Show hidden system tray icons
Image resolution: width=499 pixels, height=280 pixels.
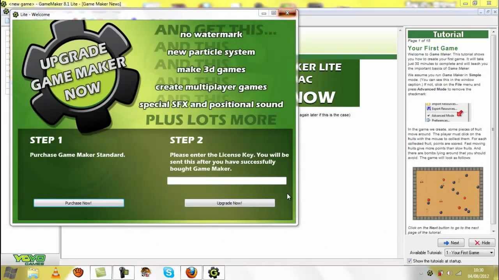point(421,273)
